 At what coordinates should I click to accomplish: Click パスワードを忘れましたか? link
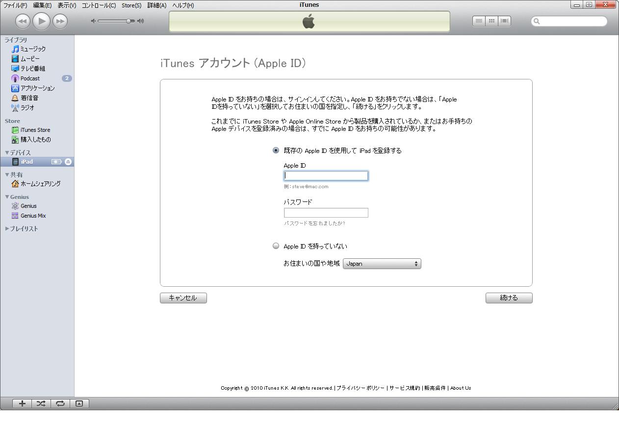point(314,224)
